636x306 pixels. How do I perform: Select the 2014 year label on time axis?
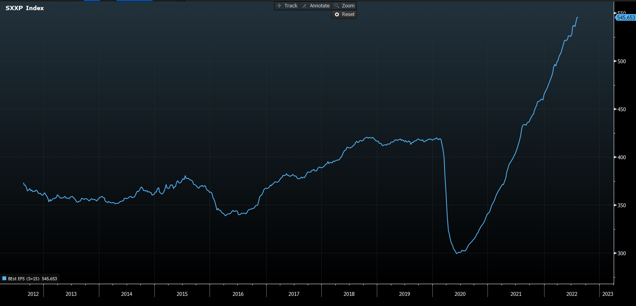click(x=127, y=294)
